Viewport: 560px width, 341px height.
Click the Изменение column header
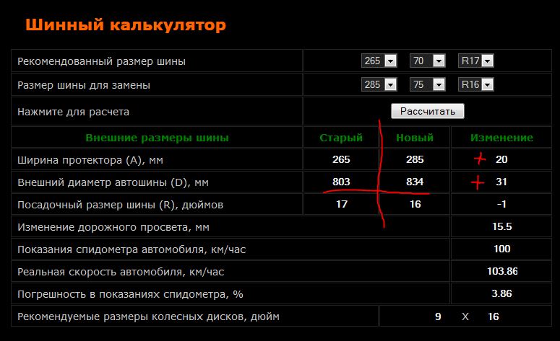pyautogui.click(x=501, y=138)
